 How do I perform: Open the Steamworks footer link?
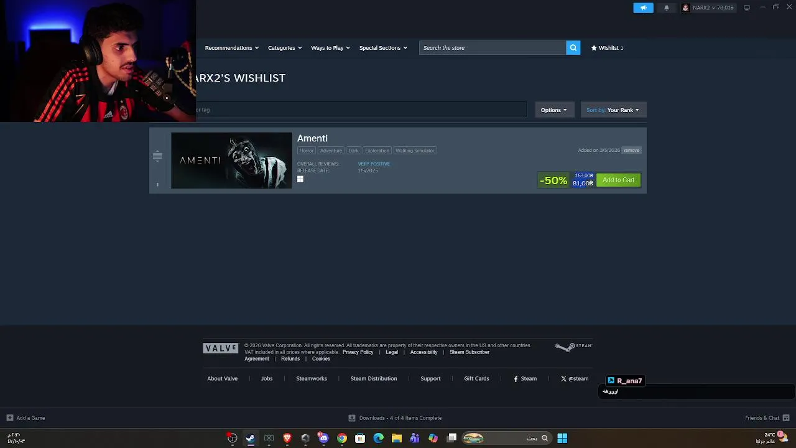point(312,378)
